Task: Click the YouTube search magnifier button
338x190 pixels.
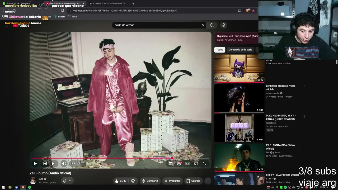Action: [x=212, y=25]
